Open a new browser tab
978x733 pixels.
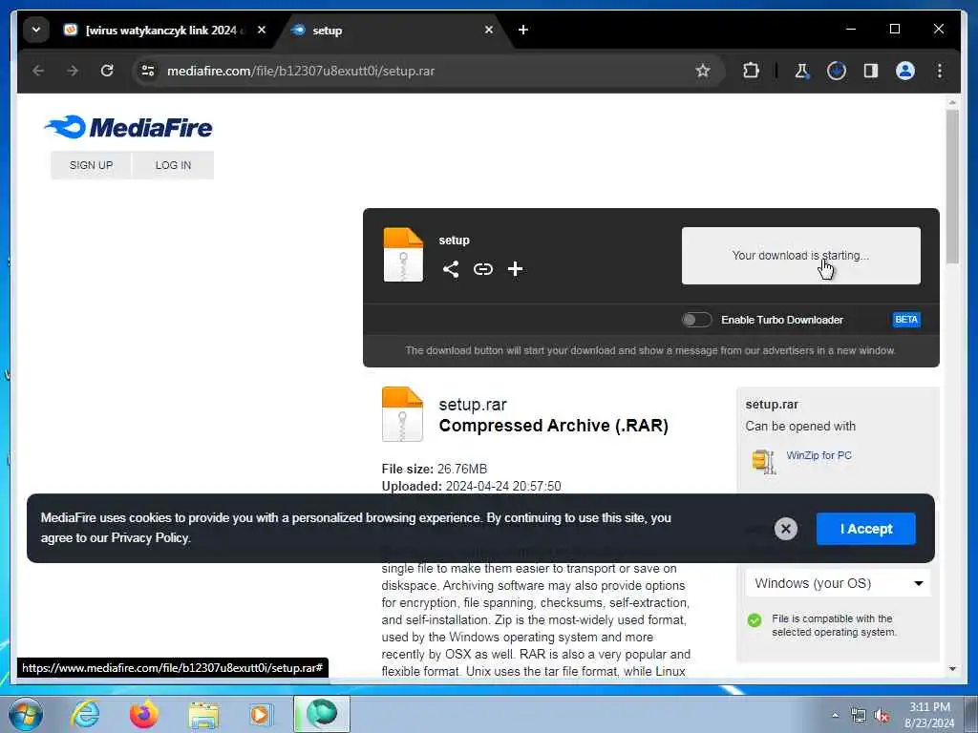coord(523,30)
